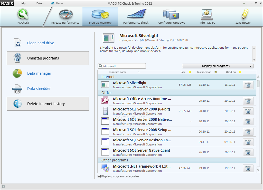Click the Microsoft search field
263x190 pixels.
coord(122,66)
